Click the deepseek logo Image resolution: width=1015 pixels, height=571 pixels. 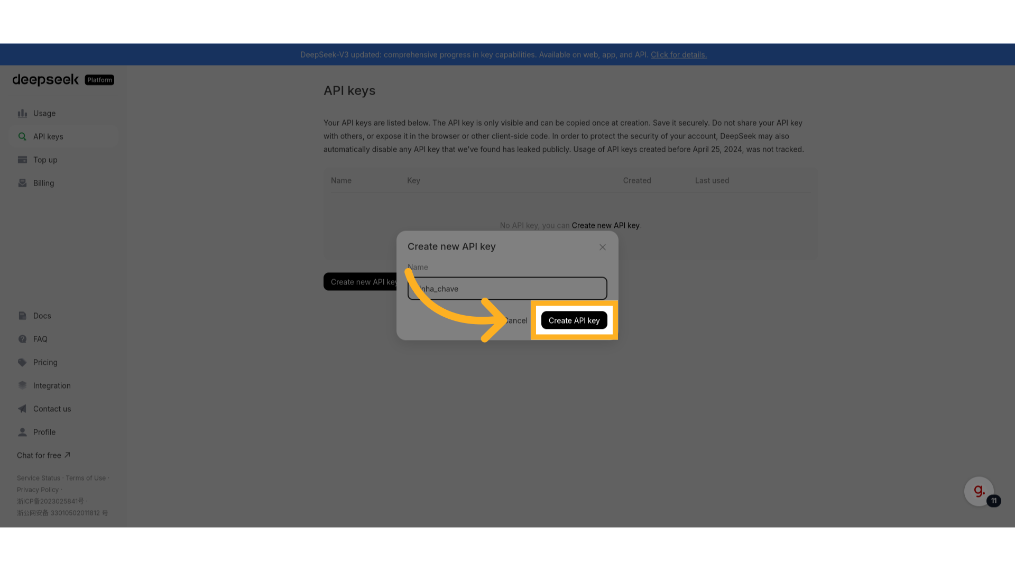[45, 80]
